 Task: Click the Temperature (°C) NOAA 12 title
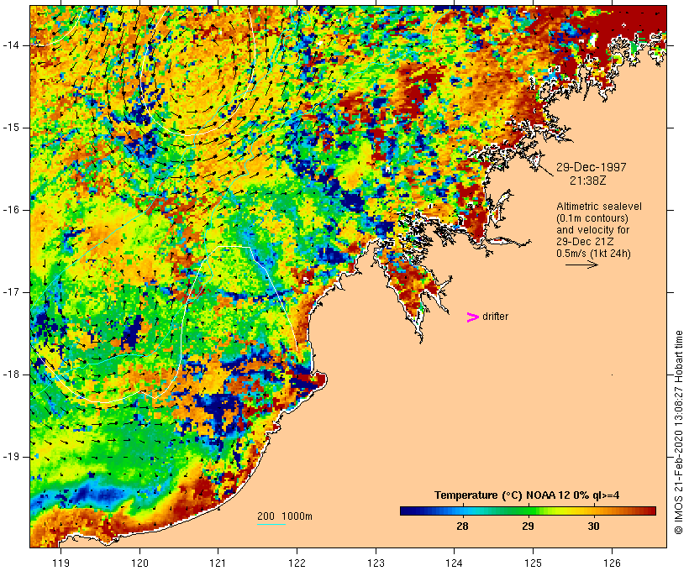[x=527, y=495]
